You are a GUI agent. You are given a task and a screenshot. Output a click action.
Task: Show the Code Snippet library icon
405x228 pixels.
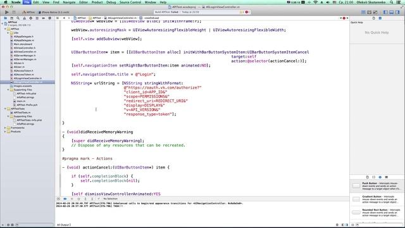(x=374, y=177)
